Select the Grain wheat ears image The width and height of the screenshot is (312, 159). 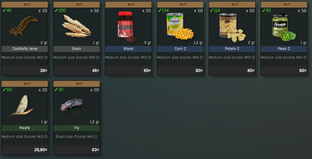click(x=77, y=26)
